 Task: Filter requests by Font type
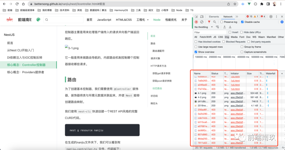tap(242, 37)
